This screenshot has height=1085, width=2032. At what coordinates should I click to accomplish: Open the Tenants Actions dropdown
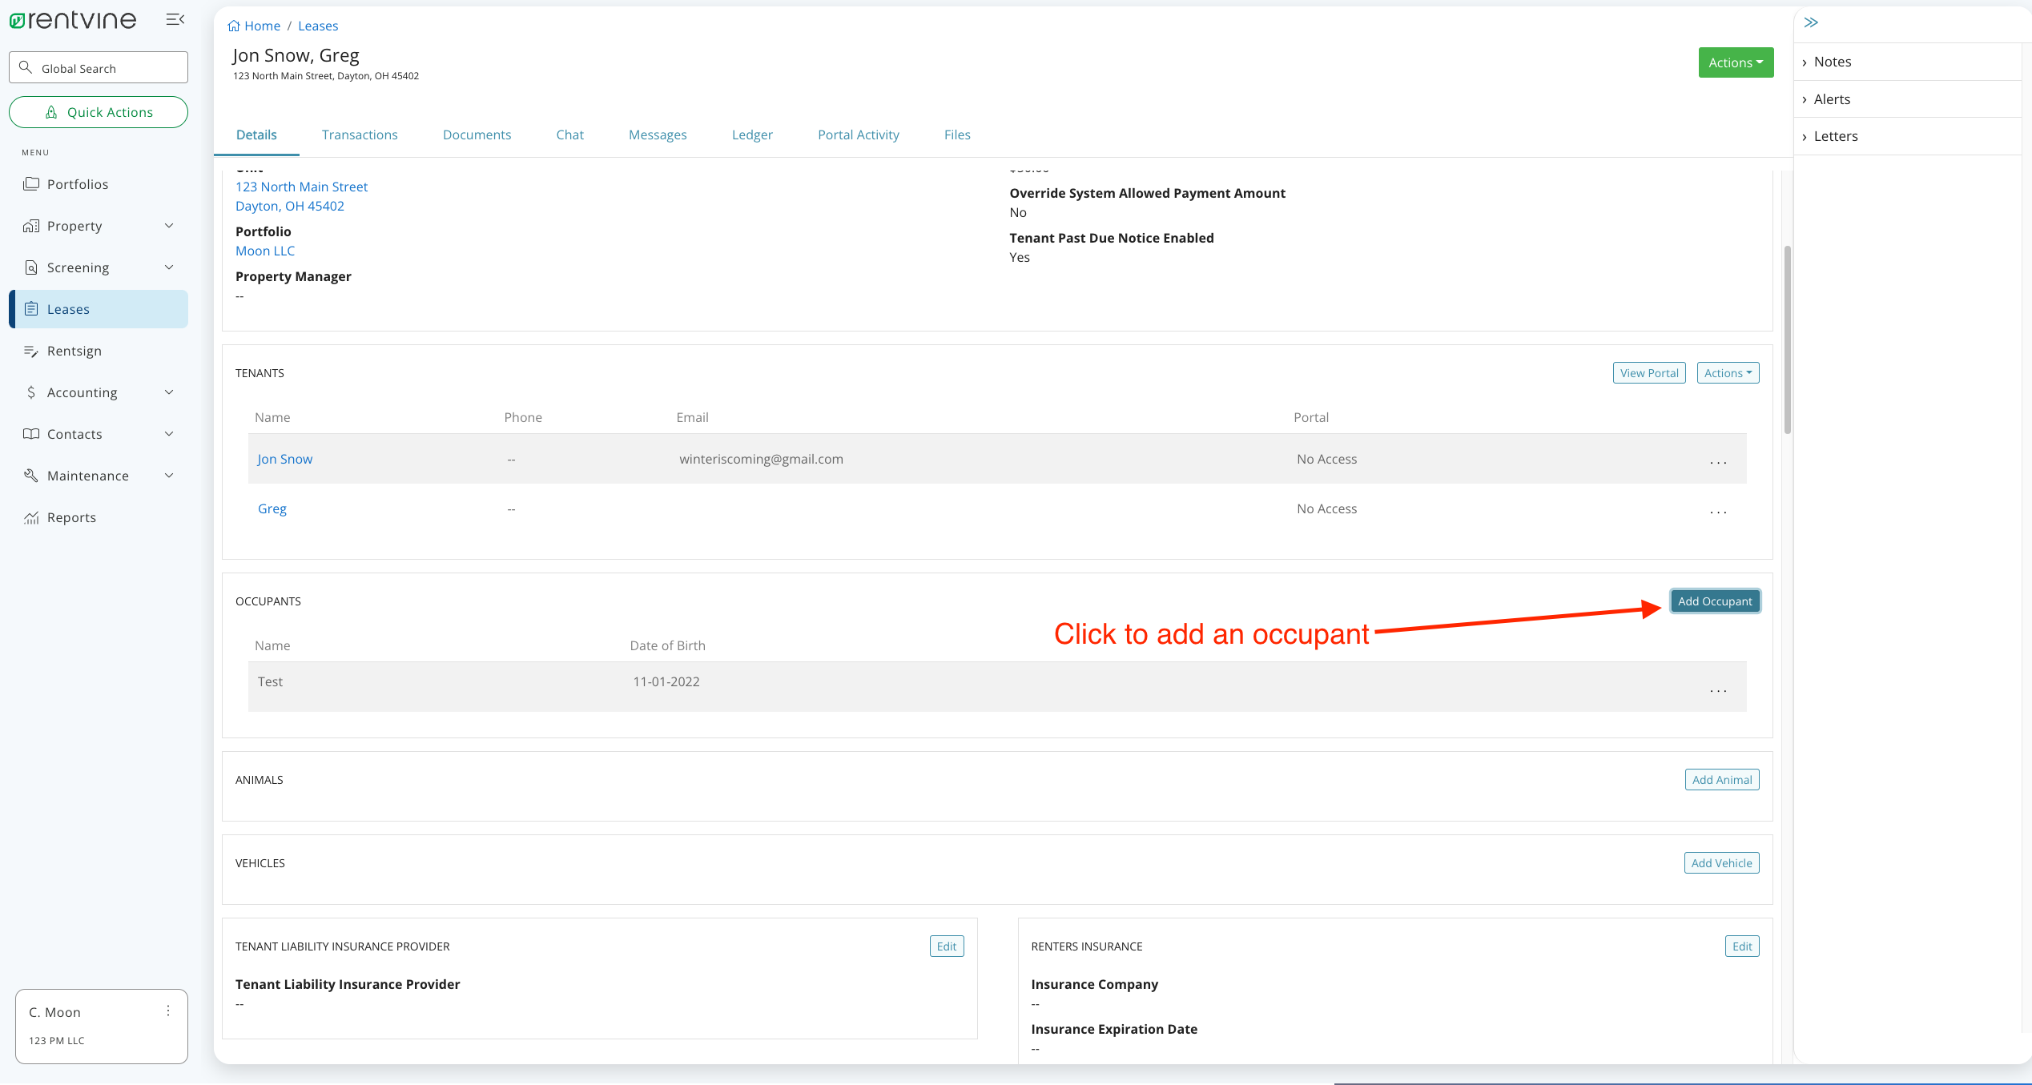1728,373
